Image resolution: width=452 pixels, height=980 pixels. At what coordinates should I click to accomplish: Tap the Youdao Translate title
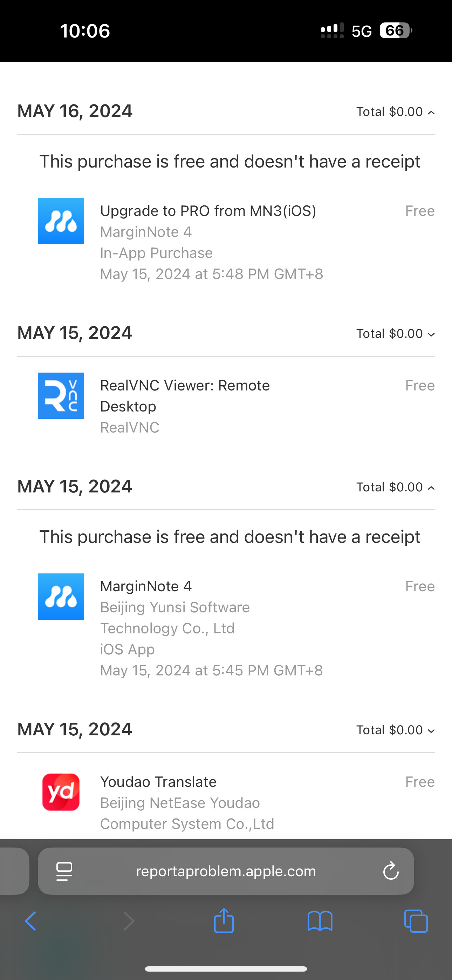[x=158, y=782]
